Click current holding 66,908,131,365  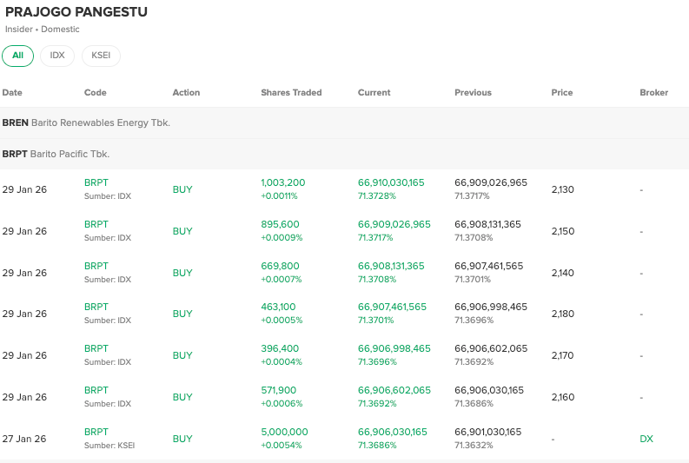[391, 266]
